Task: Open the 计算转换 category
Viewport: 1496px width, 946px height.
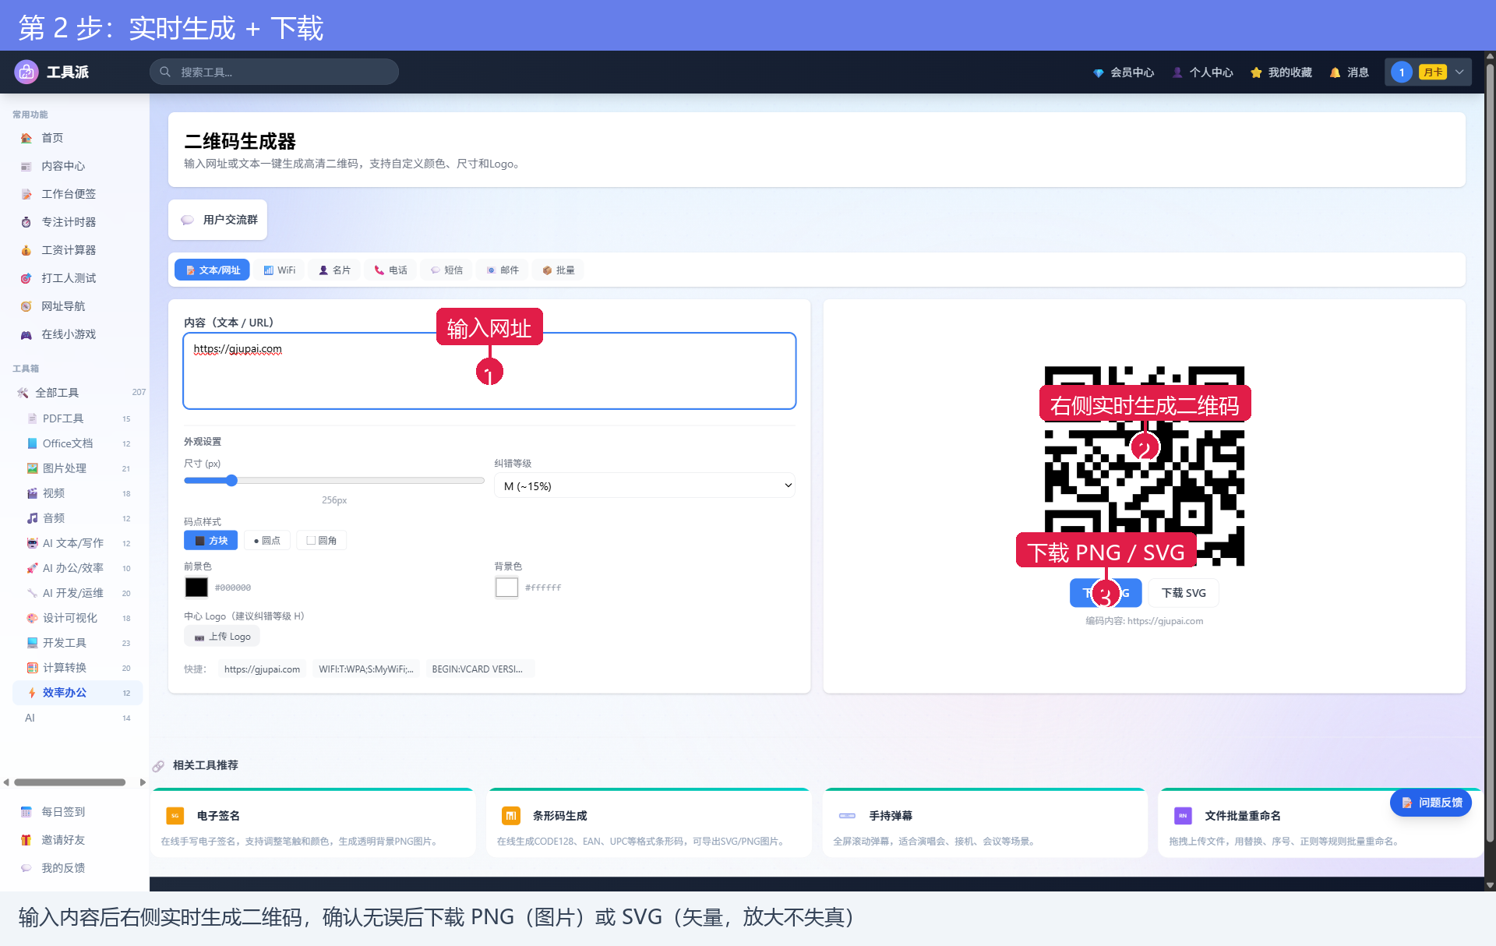Action: [78, 668]
